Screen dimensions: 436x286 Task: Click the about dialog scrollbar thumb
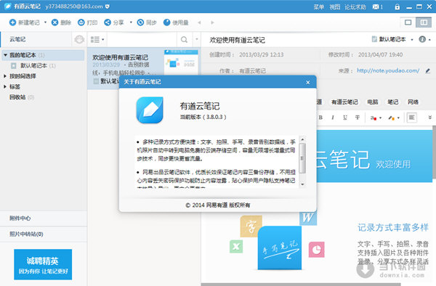pyautogui.click(x=302, y=158)
